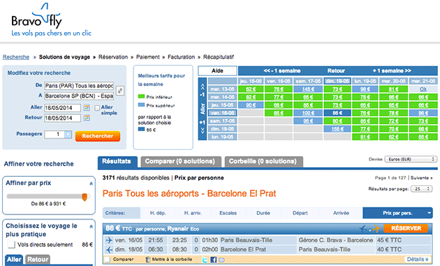This screenshot has height=266, width=440.
Task: Enable Vols directs seulement checkbox
Action: (11, 244)
